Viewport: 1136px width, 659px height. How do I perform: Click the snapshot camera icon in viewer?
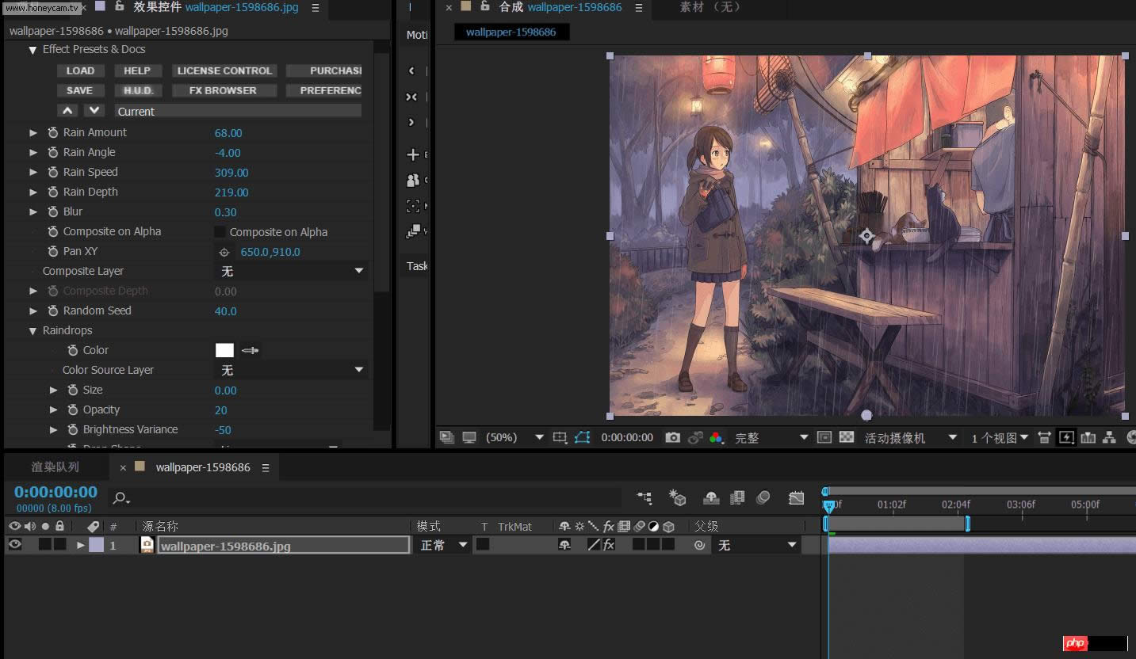[x=672, y=437]
